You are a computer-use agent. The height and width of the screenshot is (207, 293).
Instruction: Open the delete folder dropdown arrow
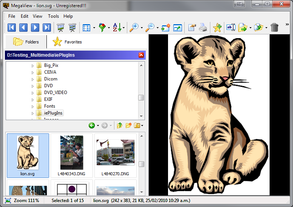(142, 125)
